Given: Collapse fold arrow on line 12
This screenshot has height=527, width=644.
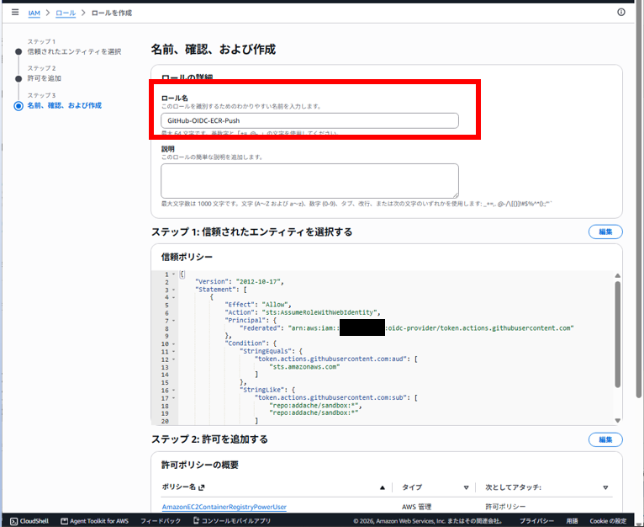Looking at the screenshot, I should [174, 359].
